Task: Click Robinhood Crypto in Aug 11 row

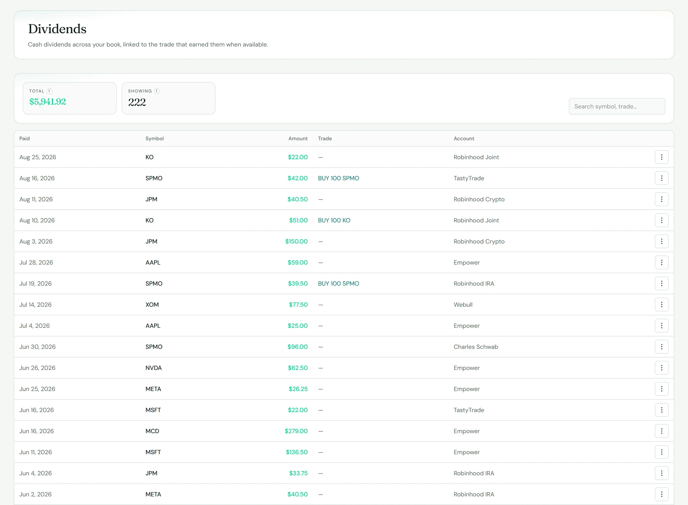Action: [479, 199]
